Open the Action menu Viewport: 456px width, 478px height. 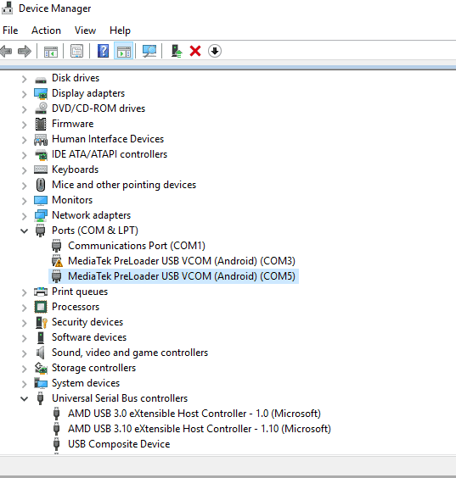click(46, 31)
